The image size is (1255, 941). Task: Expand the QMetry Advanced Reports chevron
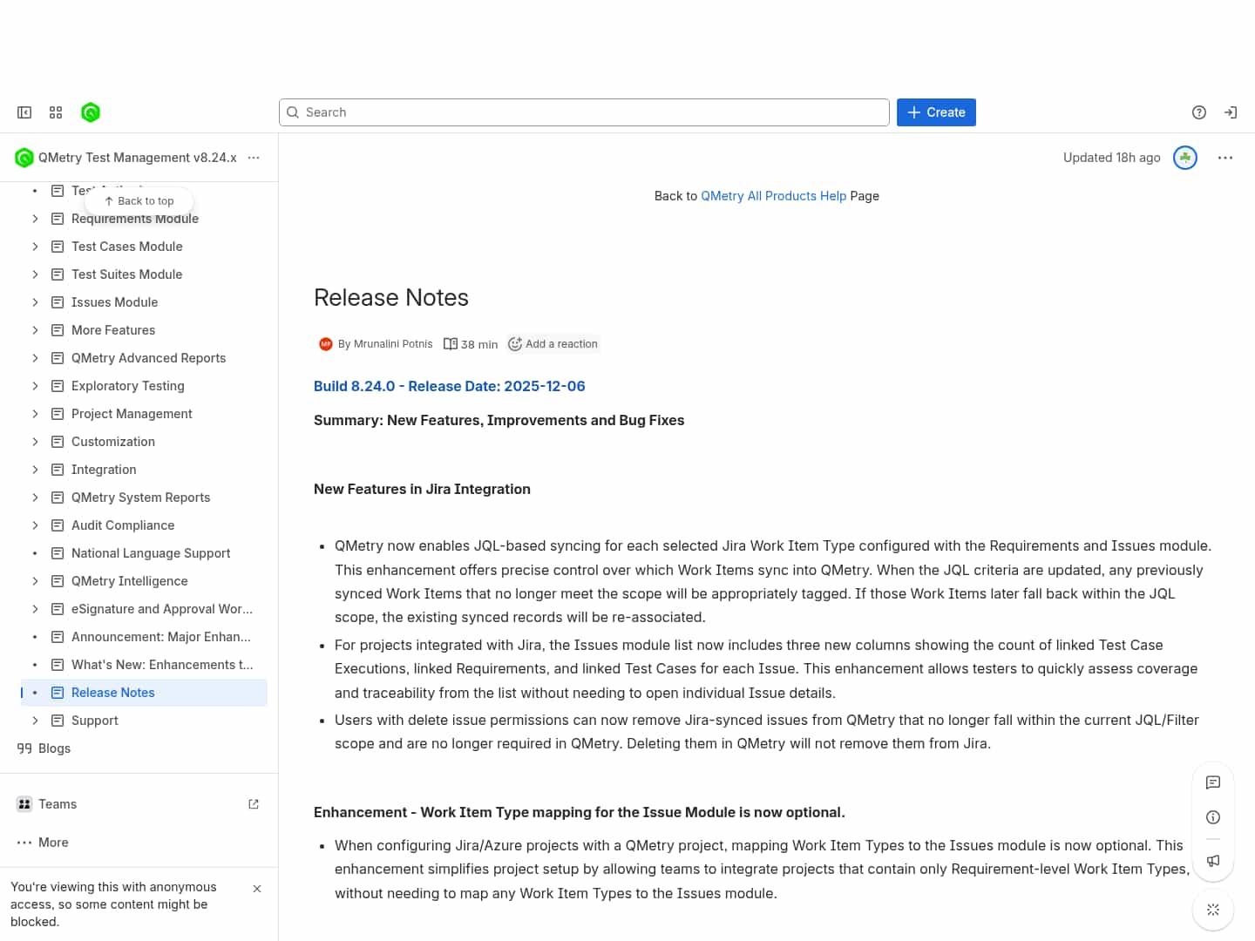[35, 358]
